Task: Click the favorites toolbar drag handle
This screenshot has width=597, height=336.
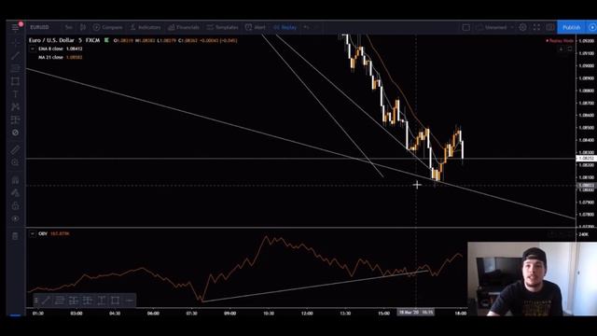Action: tap(35, 301)
